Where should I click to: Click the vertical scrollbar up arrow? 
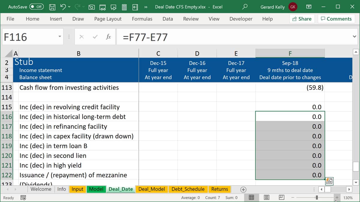tap(356, 52)
